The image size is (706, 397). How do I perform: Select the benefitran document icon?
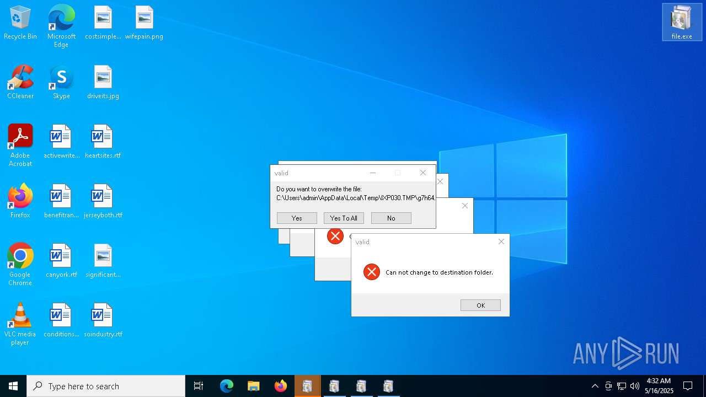click(61, 202)
